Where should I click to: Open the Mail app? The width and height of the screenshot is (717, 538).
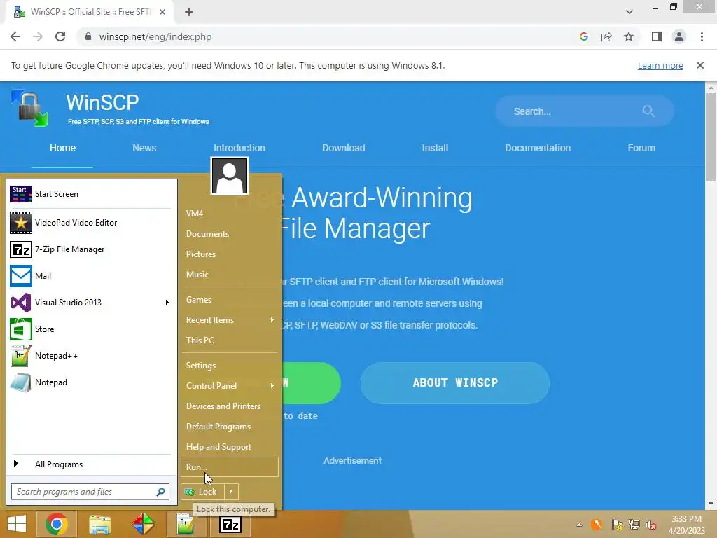tap(92, 276)
